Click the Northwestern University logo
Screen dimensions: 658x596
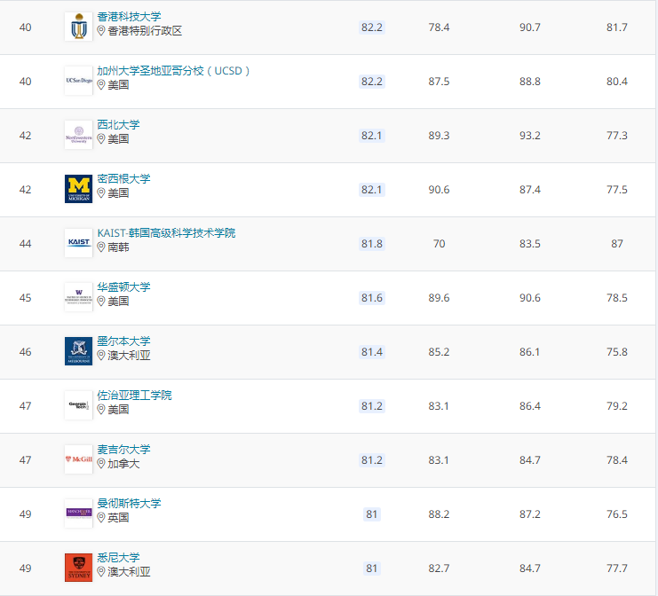point(78,135)
